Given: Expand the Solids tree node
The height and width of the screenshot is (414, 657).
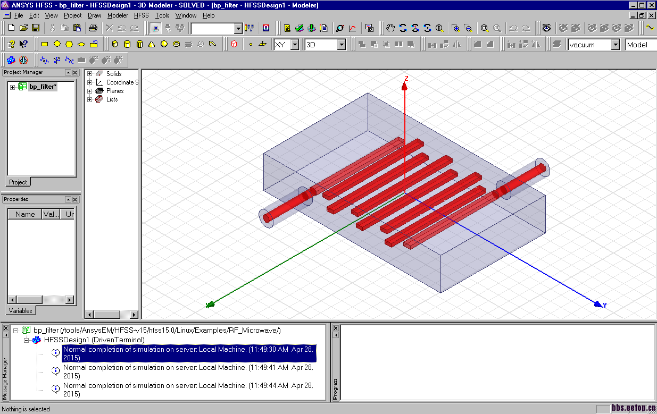Looking at the screenshot, I should coord(90,74).
